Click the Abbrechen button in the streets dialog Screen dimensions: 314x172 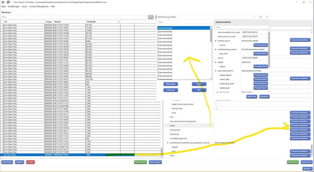click(x=252, y=97)
